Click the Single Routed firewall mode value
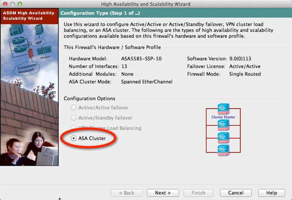292x200 pixels. 245,74
